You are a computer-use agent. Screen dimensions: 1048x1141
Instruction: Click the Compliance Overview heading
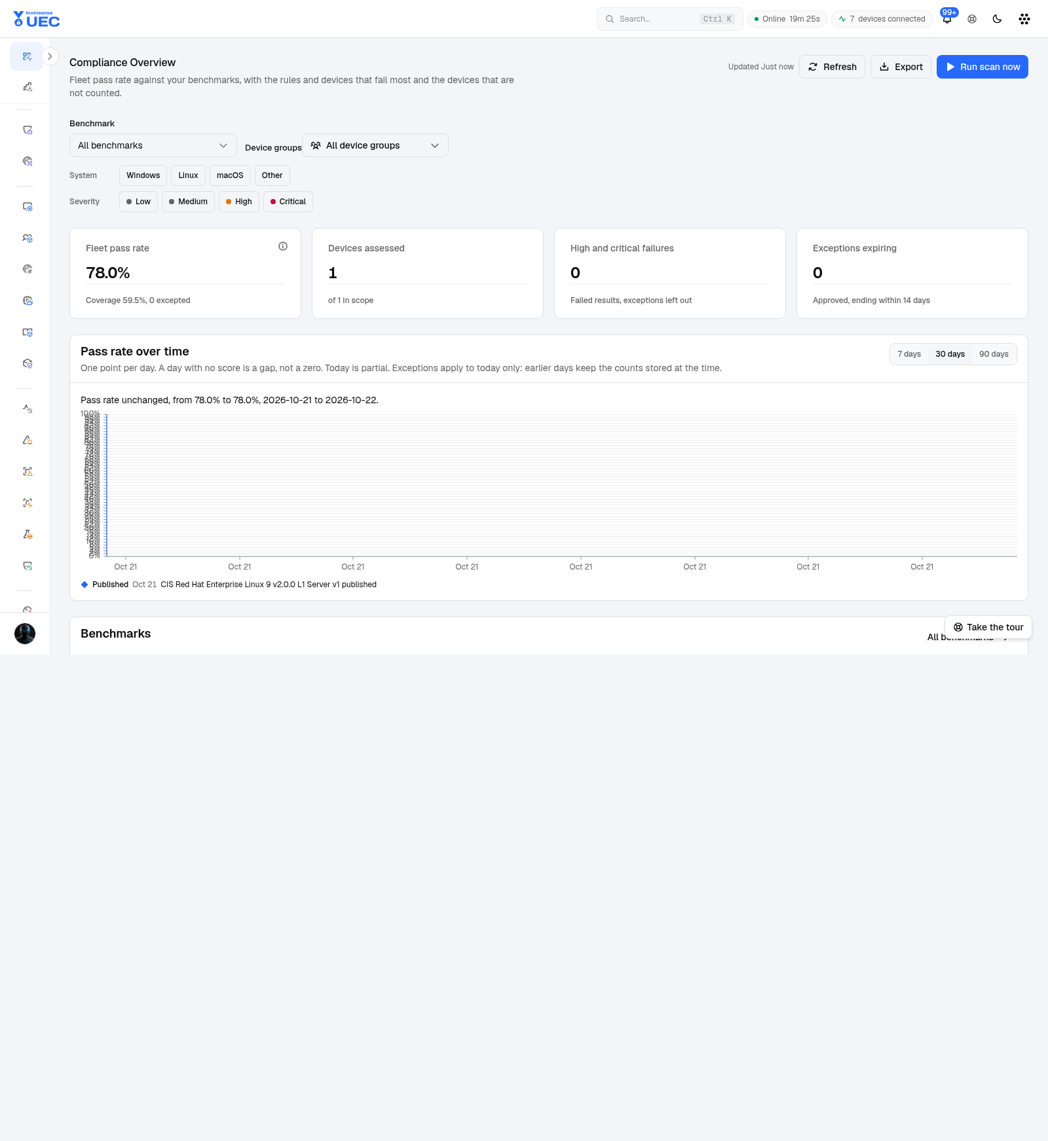[122, 62]
